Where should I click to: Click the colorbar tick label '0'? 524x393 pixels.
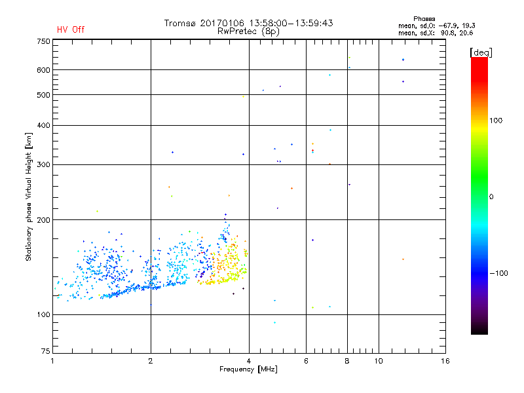click(491, 196)
